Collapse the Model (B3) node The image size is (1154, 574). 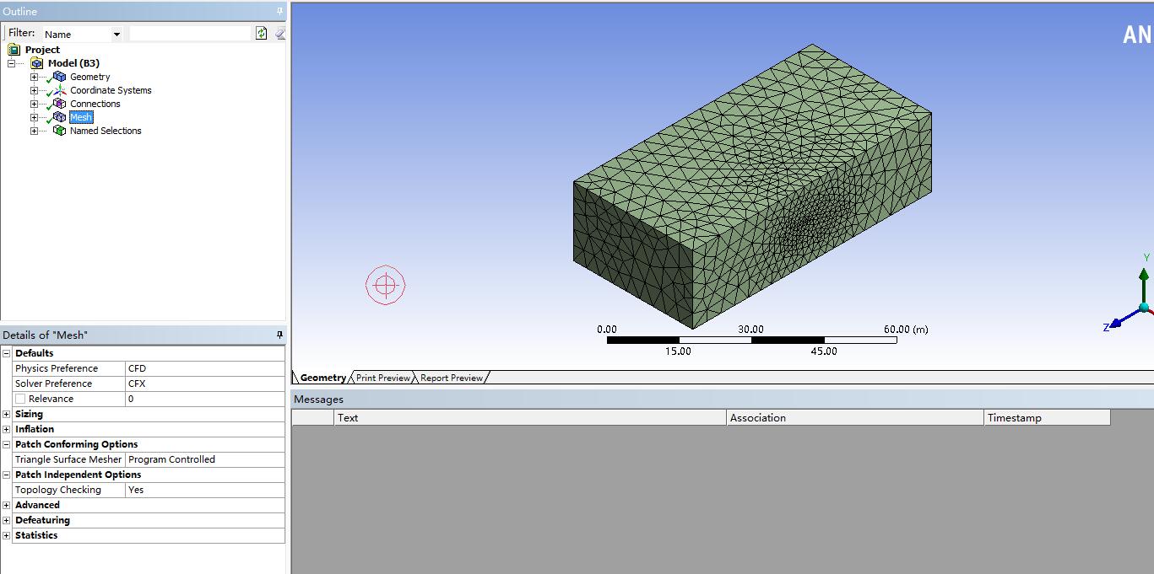12,63
